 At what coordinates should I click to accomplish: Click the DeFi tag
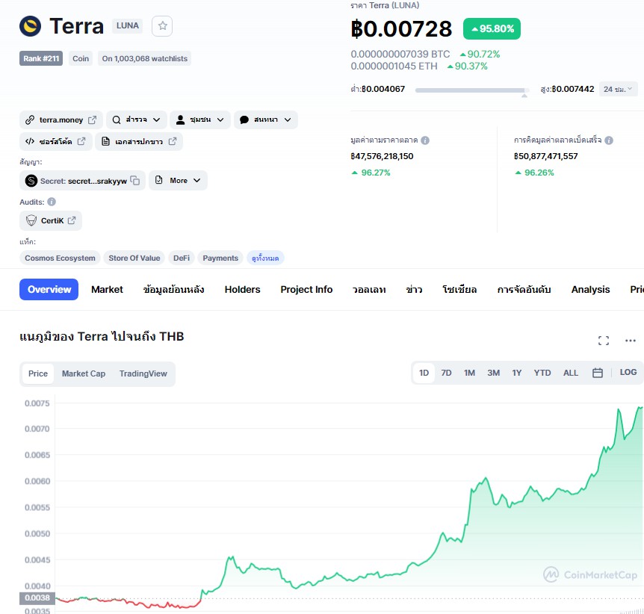pos(182,258)
